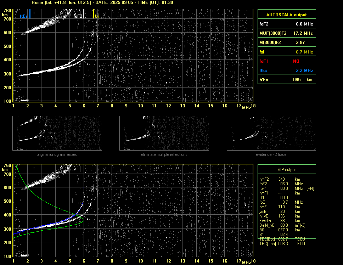Open the eliminate multiple reflections thumbnail
The width and height of the screenshot is (343, 265).
click(x=164, y=133)
